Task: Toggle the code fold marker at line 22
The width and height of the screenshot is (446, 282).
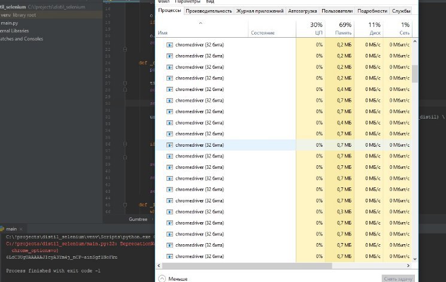Action: pos(125,50)
